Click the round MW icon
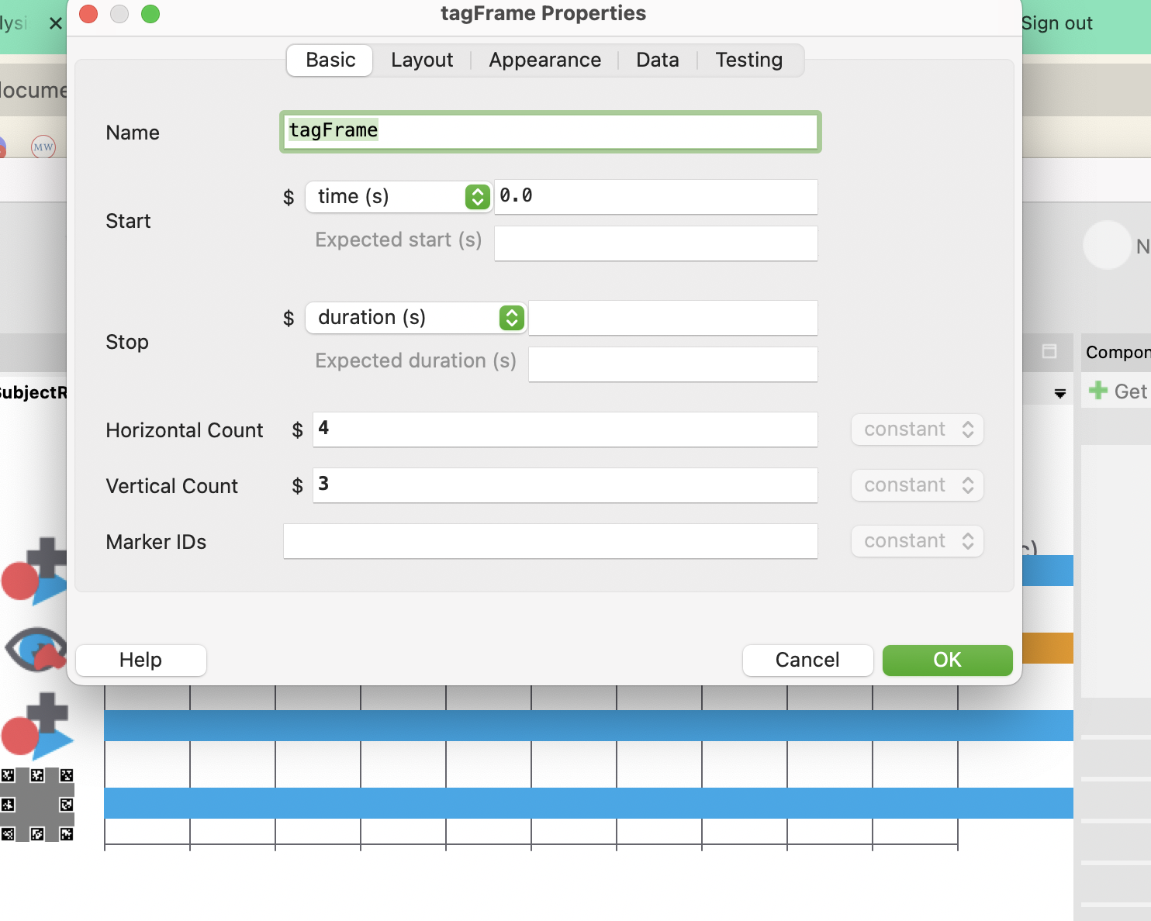This screenshot has height=921, width=1151. [43, 147]
